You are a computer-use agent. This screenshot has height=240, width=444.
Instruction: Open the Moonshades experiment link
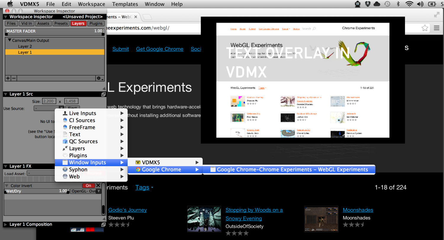358,210
